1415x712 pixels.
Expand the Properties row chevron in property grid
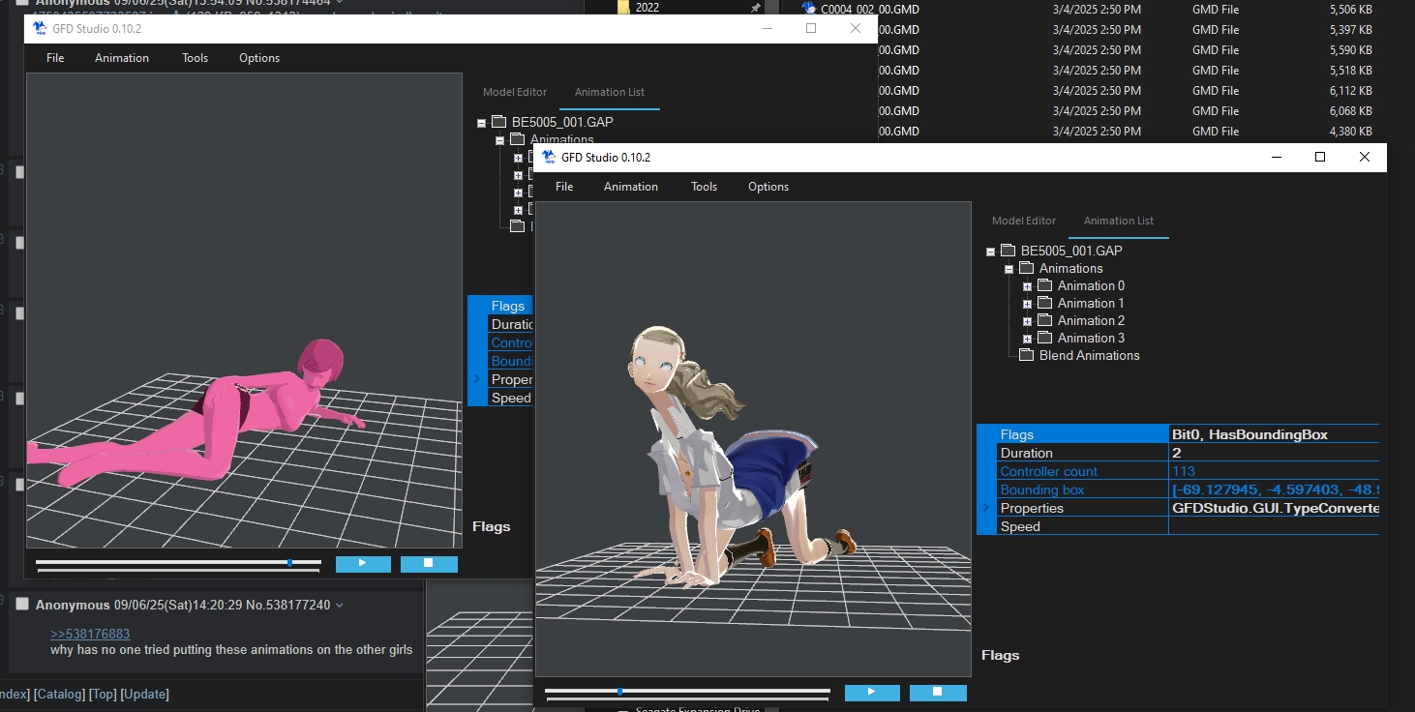pyautogui.click(x=985, y=508)
